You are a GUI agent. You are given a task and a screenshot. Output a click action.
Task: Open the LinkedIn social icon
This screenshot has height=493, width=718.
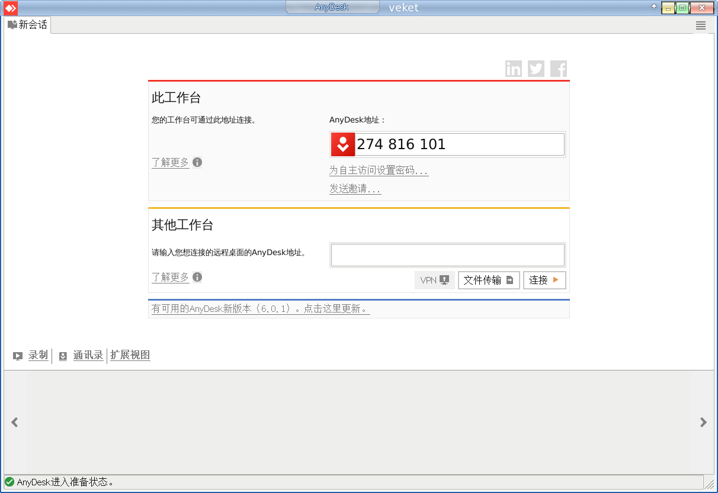pyautogui.click(x=514, y=69)
